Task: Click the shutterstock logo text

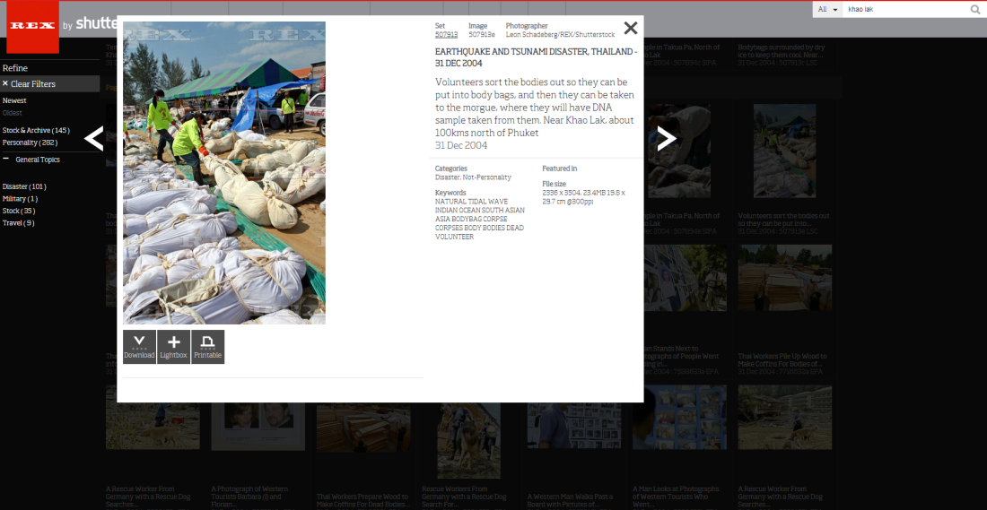Action: point(96,23)
